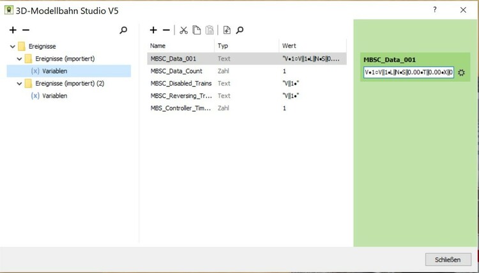The width and height of the screenshot is (479, 273).
Task: Click the Wert cell of MBSC_Reversing_Tr...
Action: [x=291, y=96]
